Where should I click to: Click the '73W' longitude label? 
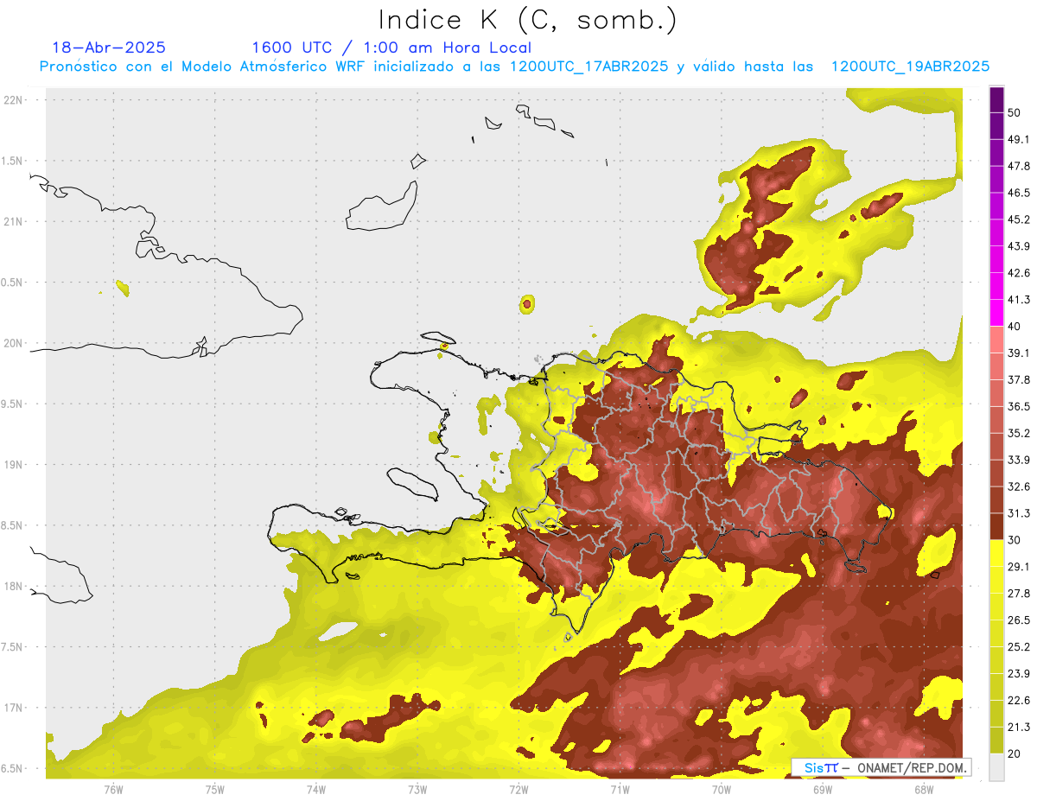click(x=417, y=790)
